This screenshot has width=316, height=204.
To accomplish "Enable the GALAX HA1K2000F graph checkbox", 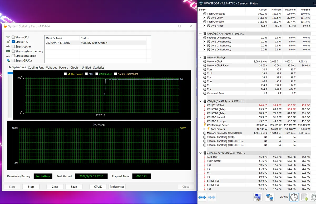I will [115, 74].
